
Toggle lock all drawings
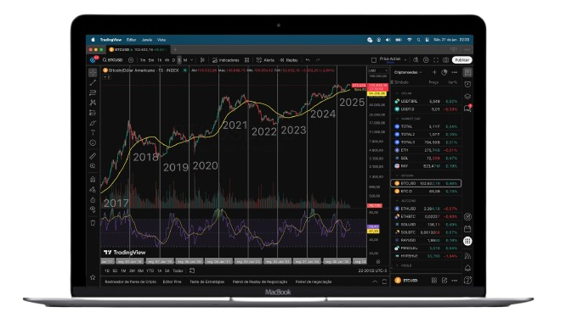click(x=93, y=199)
